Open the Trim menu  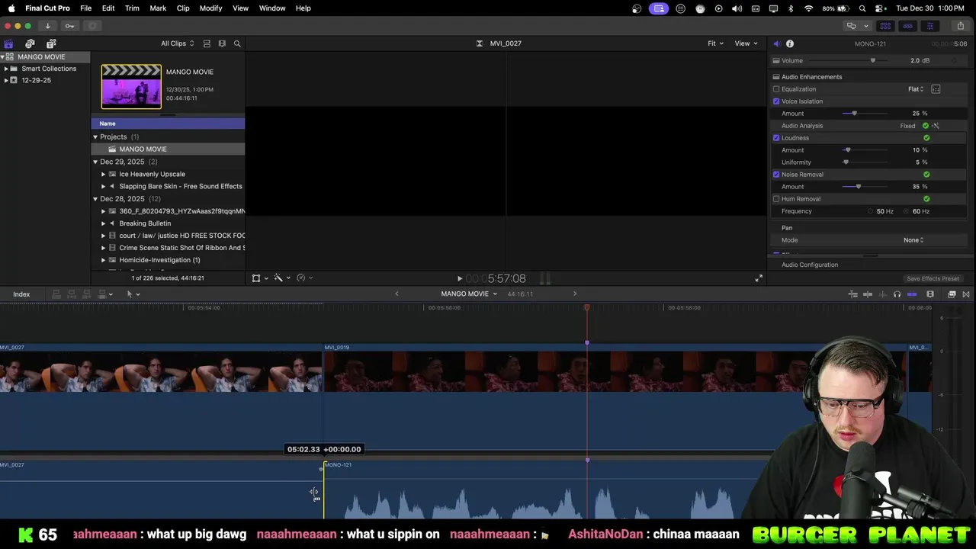132,8
